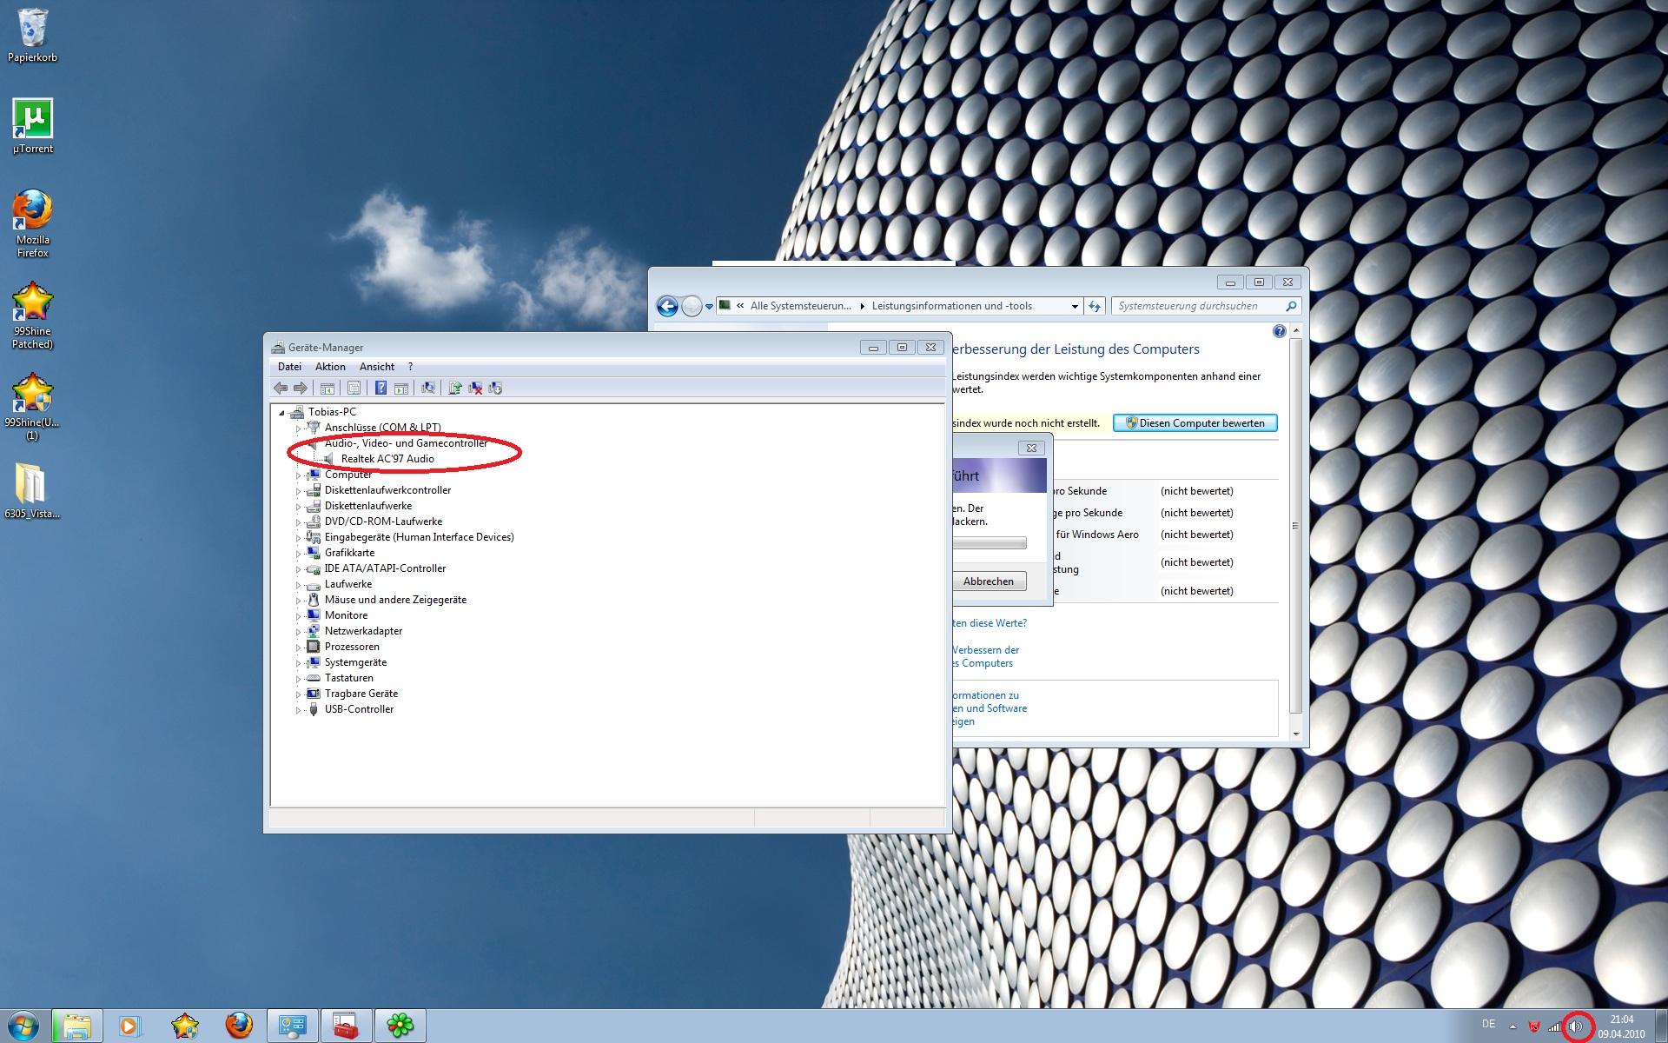Click the blue help question mark toolbar icon
Image resolution: width=1668 pixels, height=1043 pixels.
pos(381,389)
